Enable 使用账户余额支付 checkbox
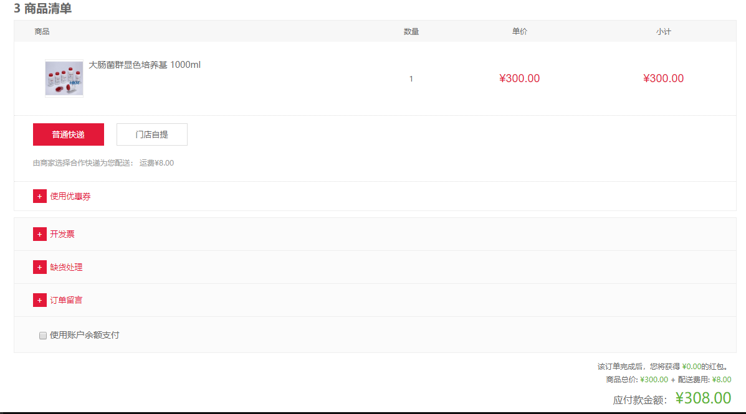Screen dimensions: 746x414 [x=43, y=336]
